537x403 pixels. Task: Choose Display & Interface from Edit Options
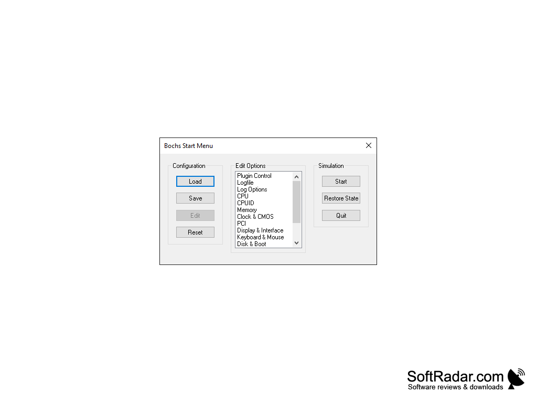coord(260,230)
